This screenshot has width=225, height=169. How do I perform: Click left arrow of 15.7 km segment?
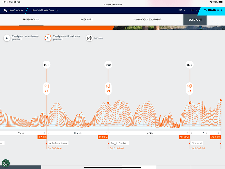pos(110,133)
